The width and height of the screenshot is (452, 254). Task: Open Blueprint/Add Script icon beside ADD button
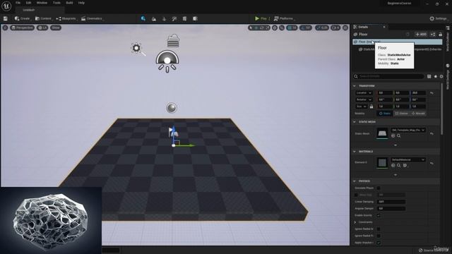[x=433, y=35]
